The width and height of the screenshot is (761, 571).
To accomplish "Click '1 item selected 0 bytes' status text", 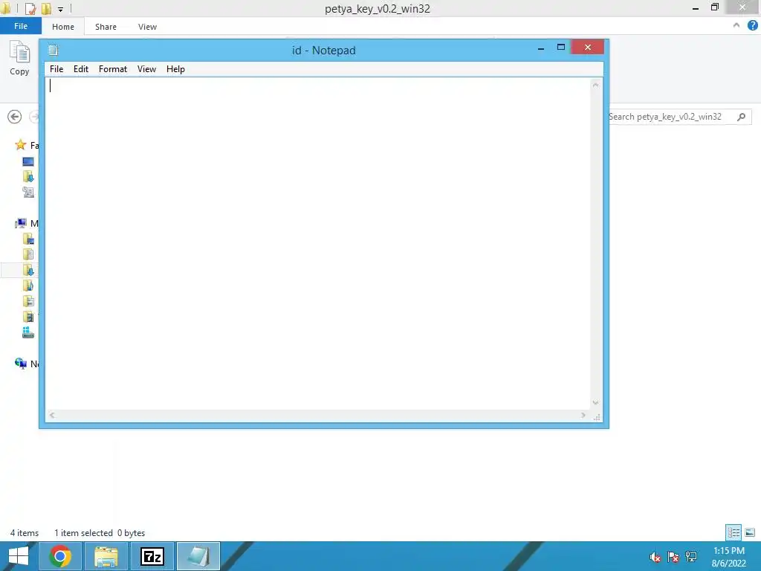I will [100, 532].
